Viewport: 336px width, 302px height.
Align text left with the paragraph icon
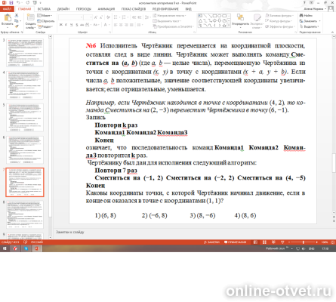tap(116, 25)
